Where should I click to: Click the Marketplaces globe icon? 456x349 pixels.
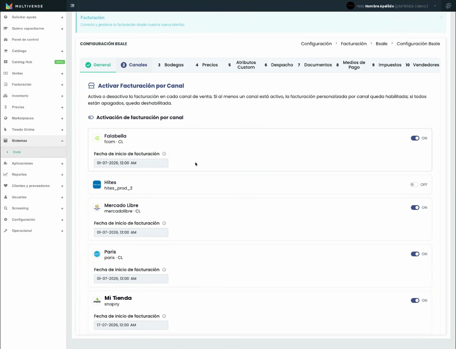(5, 118)
